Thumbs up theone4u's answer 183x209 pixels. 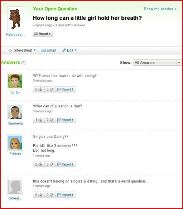click(39, 120)
